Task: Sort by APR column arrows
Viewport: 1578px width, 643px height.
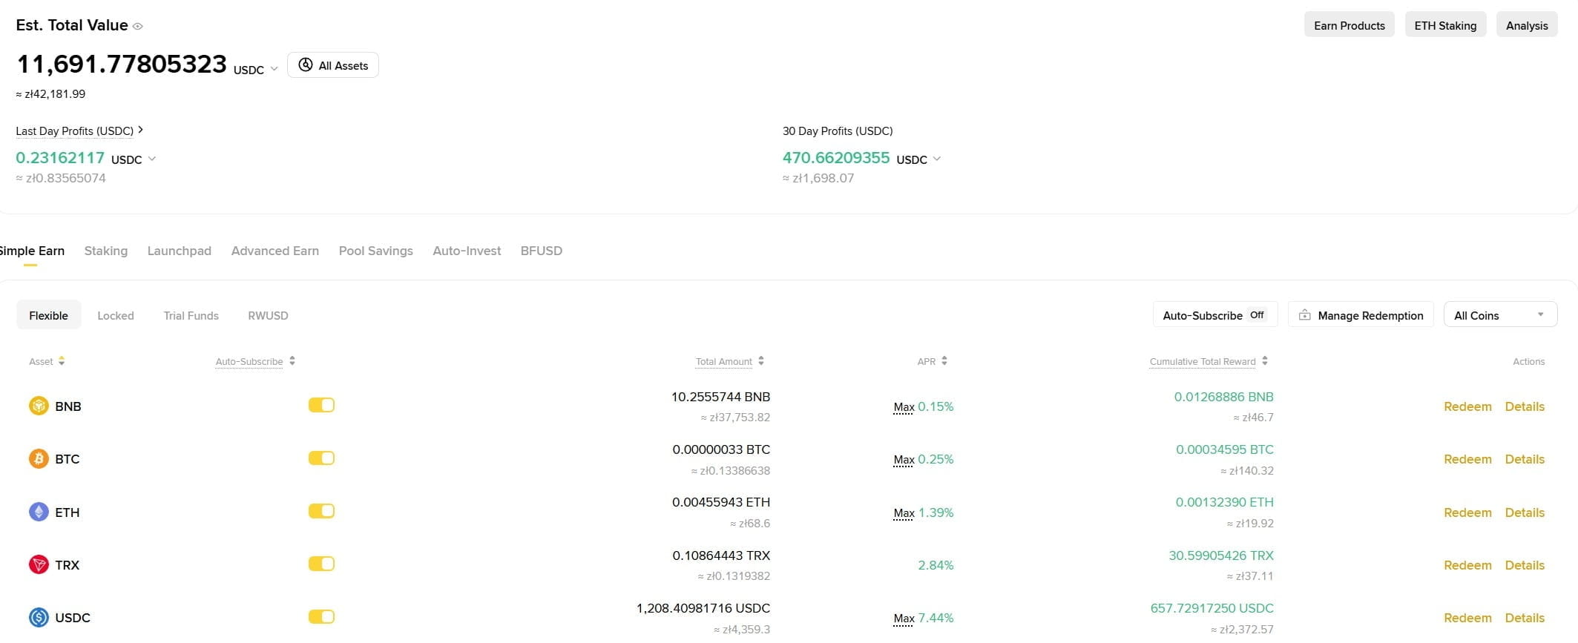Action: (x=944, y=361)
